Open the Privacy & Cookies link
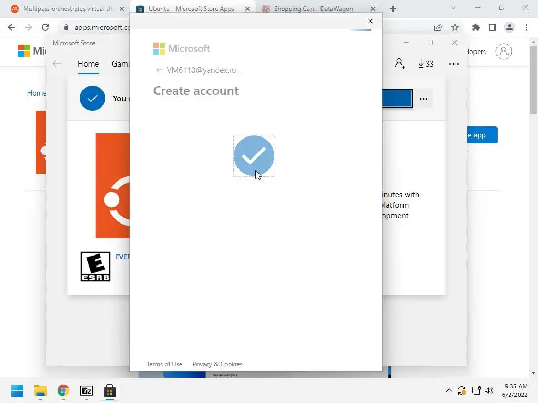This screenshot has height=403, width=538. pos(217,364)
